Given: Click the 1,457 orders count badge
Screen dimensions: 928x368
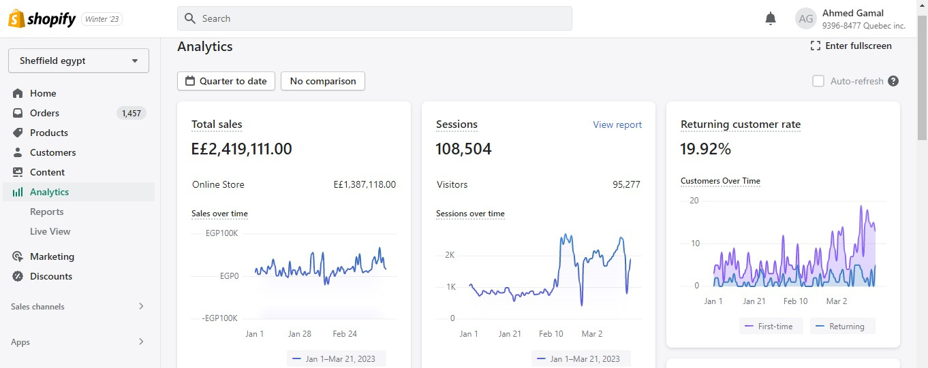Looking at the screenshot, I should pos(132,113).
